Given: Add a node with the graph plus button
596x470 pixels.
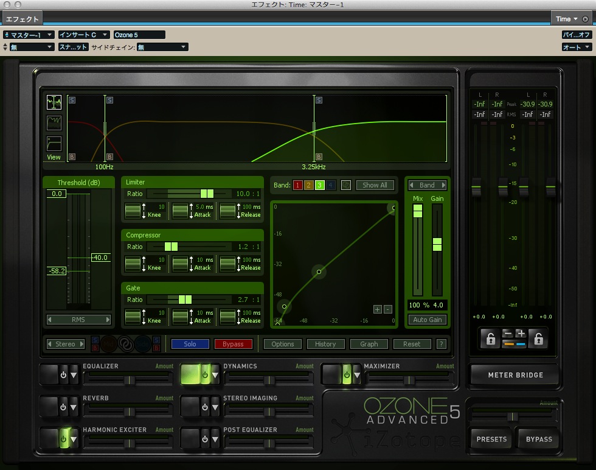Looking at the screenshot, I should coord(378,309).
